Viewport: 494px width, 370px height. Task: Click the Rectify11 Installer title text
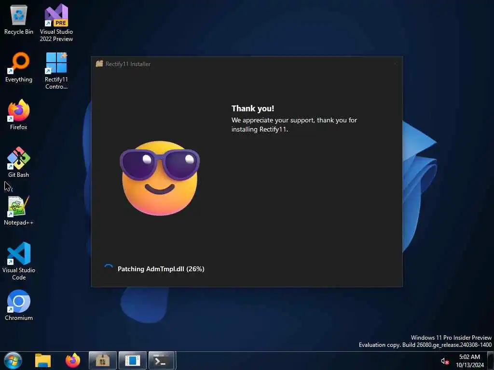click(x=128, y=64)
